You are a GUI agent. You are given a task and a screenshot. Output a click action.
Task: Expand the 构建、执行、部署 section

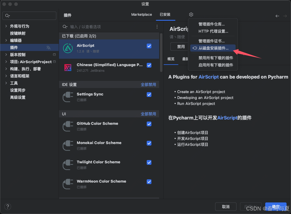[6, 69]
